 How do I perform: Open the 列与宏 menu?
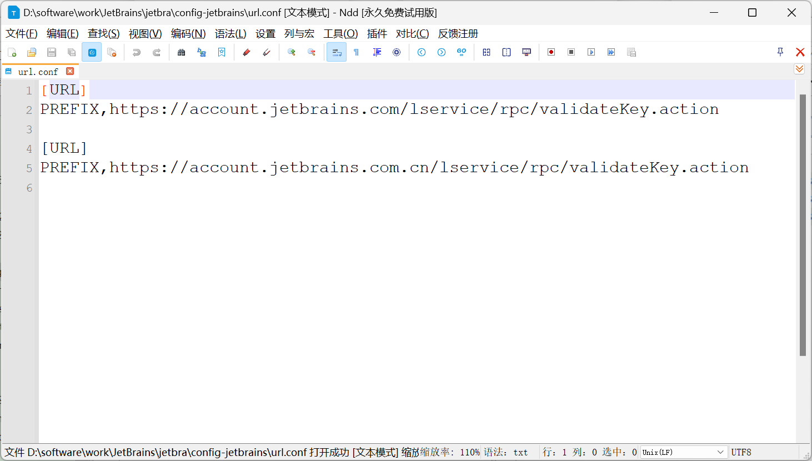(x=299, y=34)
